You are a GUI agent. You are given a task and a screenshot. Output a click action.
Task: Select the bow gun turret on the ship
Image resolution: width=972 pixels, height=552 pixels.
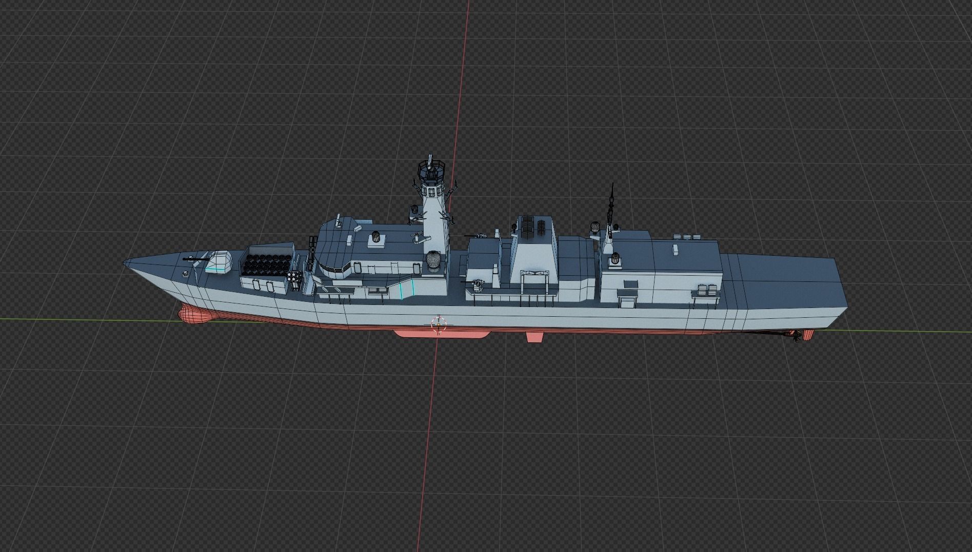pyautogui.click(x=219, y=261)
